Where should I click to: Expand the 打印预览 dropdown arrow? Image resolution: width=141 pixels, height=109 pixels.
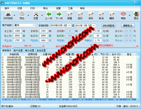tap(14, 15)
